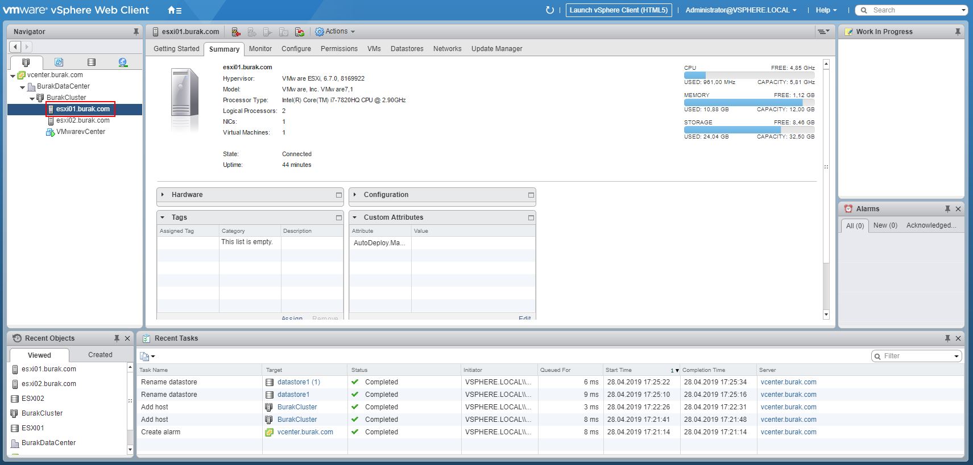Open Recent Tasks filter dropdown arrow
The width and height of the screenshot is (973, 465).
coord(957,357)
